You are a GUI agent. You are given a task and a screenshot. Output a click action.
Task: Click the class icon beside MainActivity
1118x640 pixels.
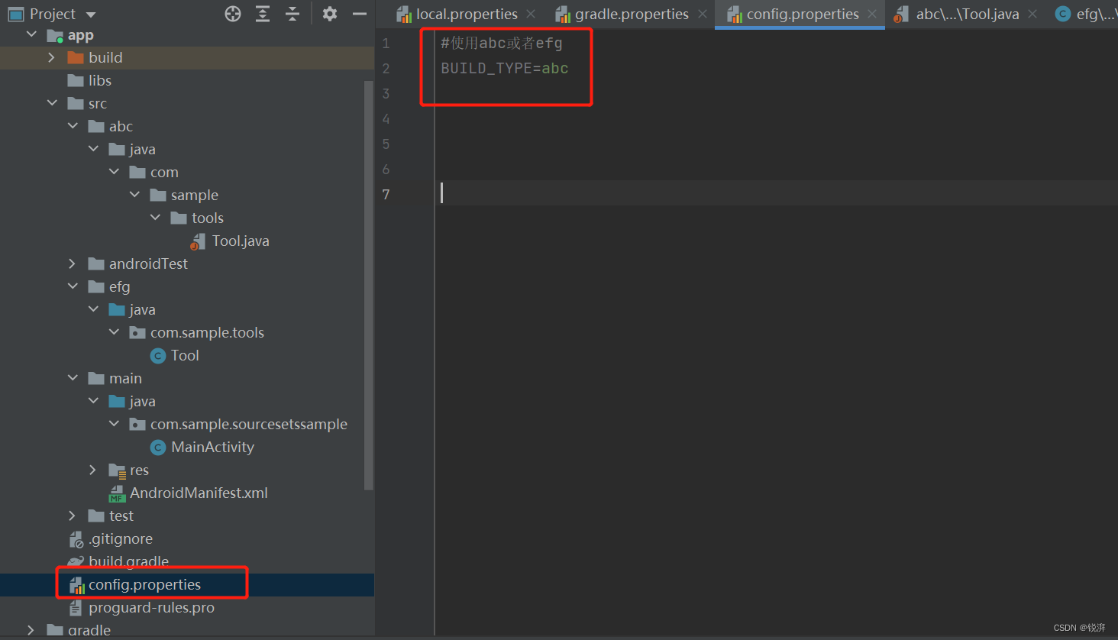pos(157,447)
